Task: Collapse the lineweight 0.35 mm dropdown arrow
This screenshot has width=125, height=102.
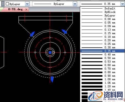Action: tap(123, 4)
